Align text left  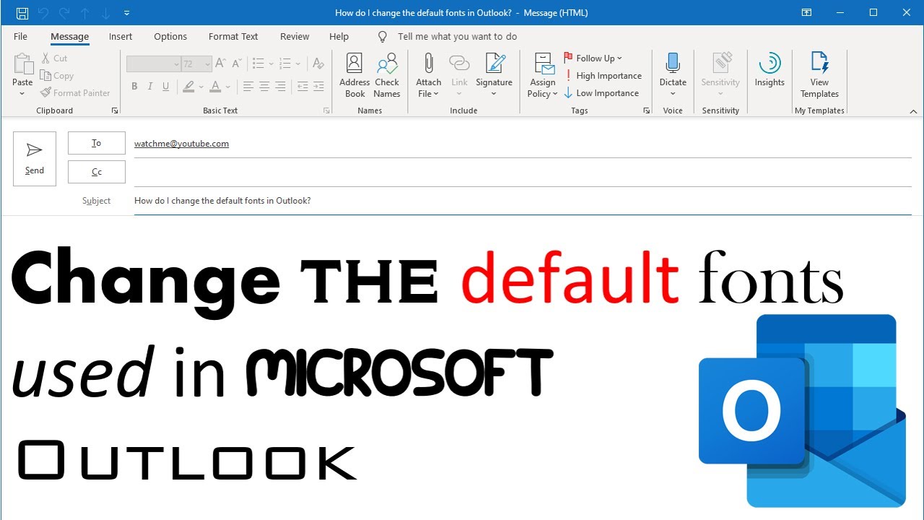[248, 87]
